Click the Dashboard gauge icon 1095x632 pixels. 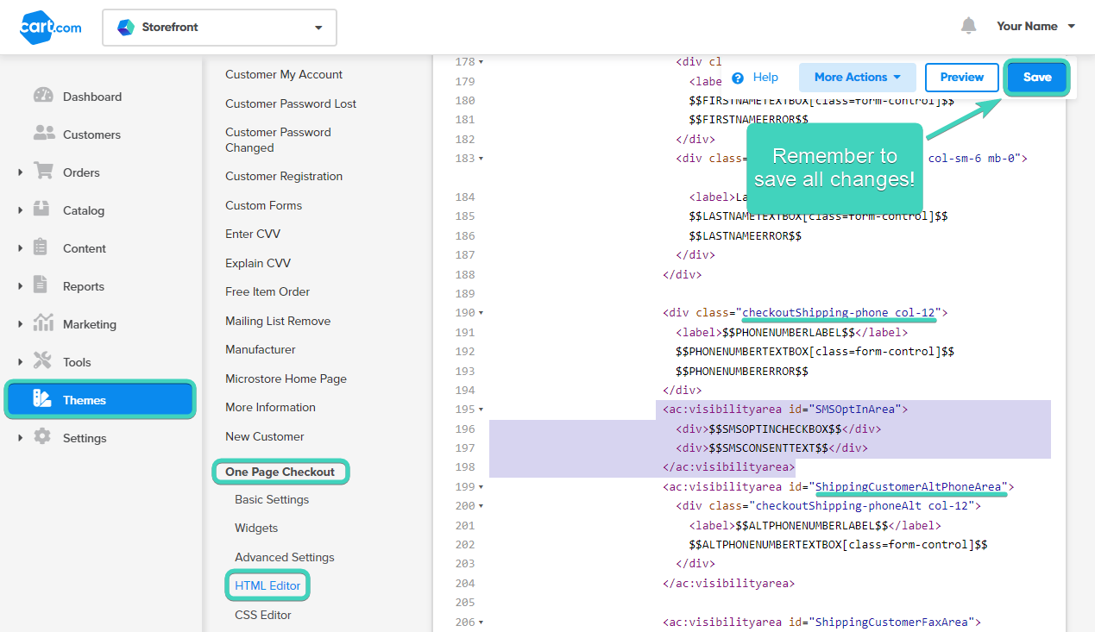pos(43,96)
